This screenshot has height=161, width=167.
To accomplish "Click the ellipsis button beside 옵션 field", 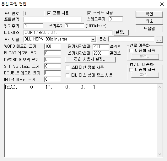I will [159, 40].
